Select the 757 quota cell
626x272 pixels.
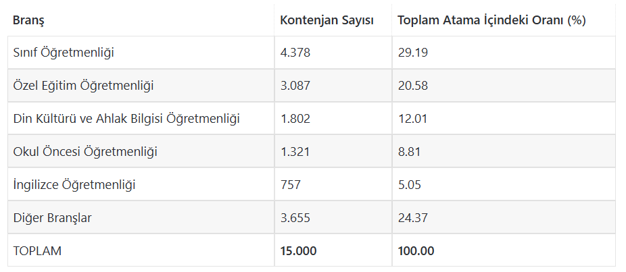tap(291, 184)
